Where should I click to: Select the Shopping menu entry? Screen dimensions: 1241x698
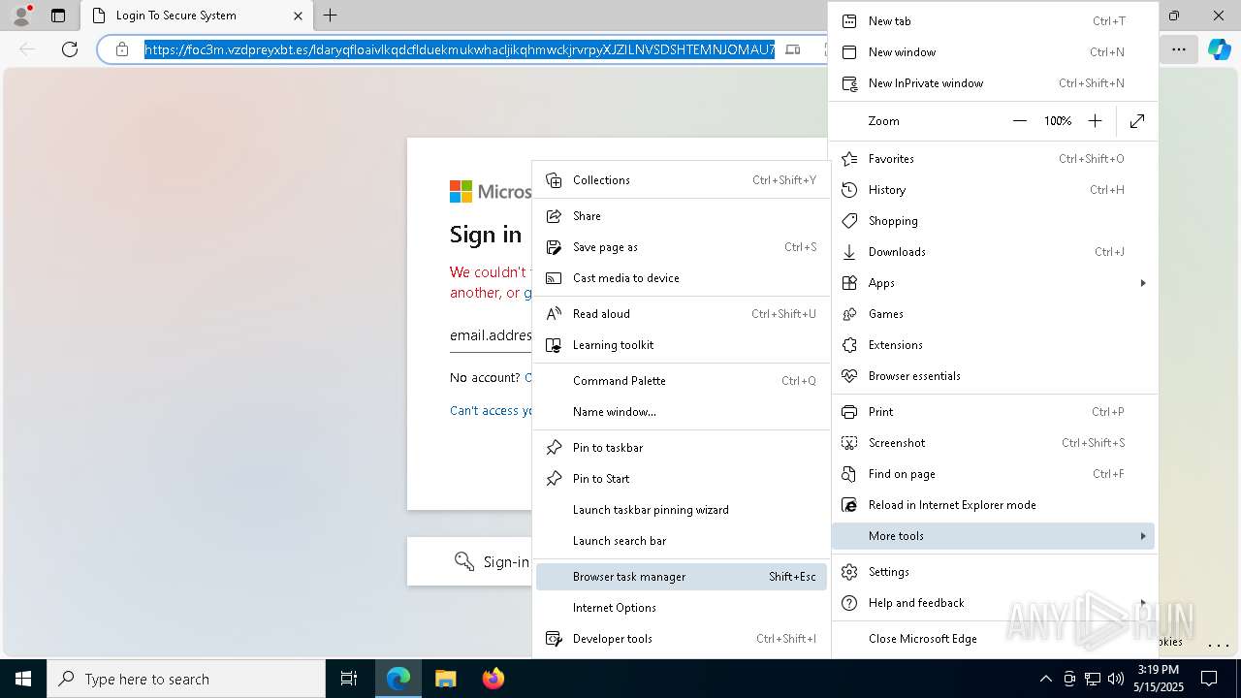point(994,221)
